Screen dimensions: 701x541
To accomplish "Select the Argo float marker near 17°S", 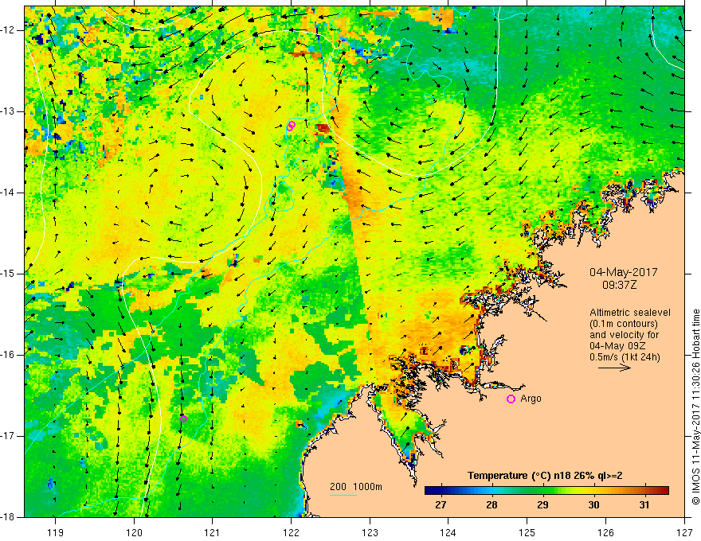I will coord(183,418).
